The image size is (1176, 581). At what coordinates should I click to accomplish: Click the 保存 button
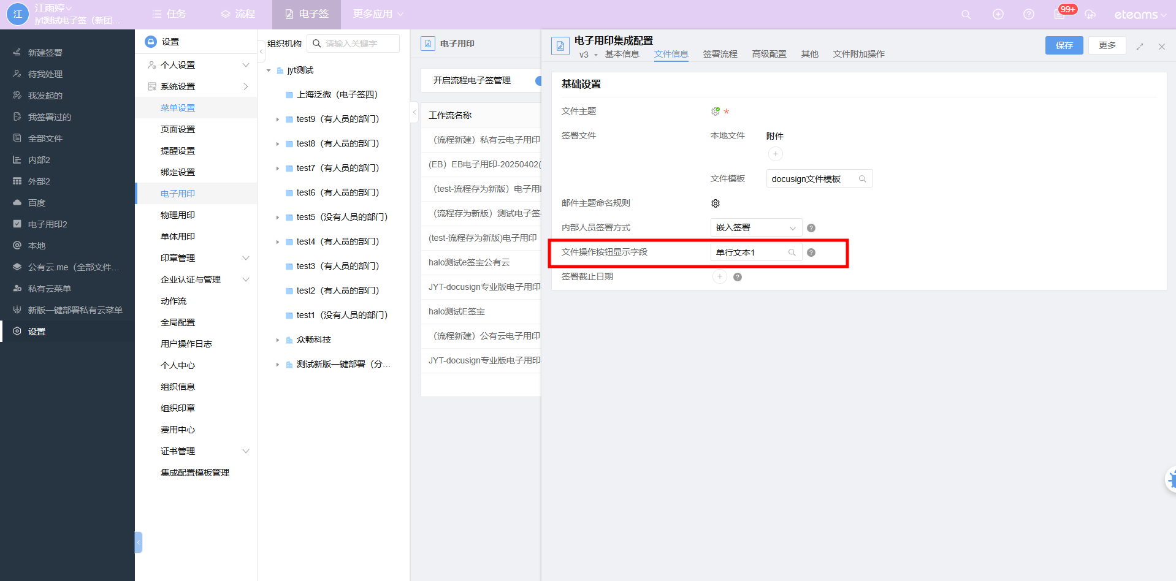coord(1064,45)
